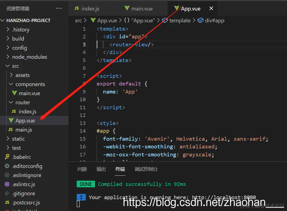Collapse the HANZHAO-PROJECT root folder

coord(2,20)
